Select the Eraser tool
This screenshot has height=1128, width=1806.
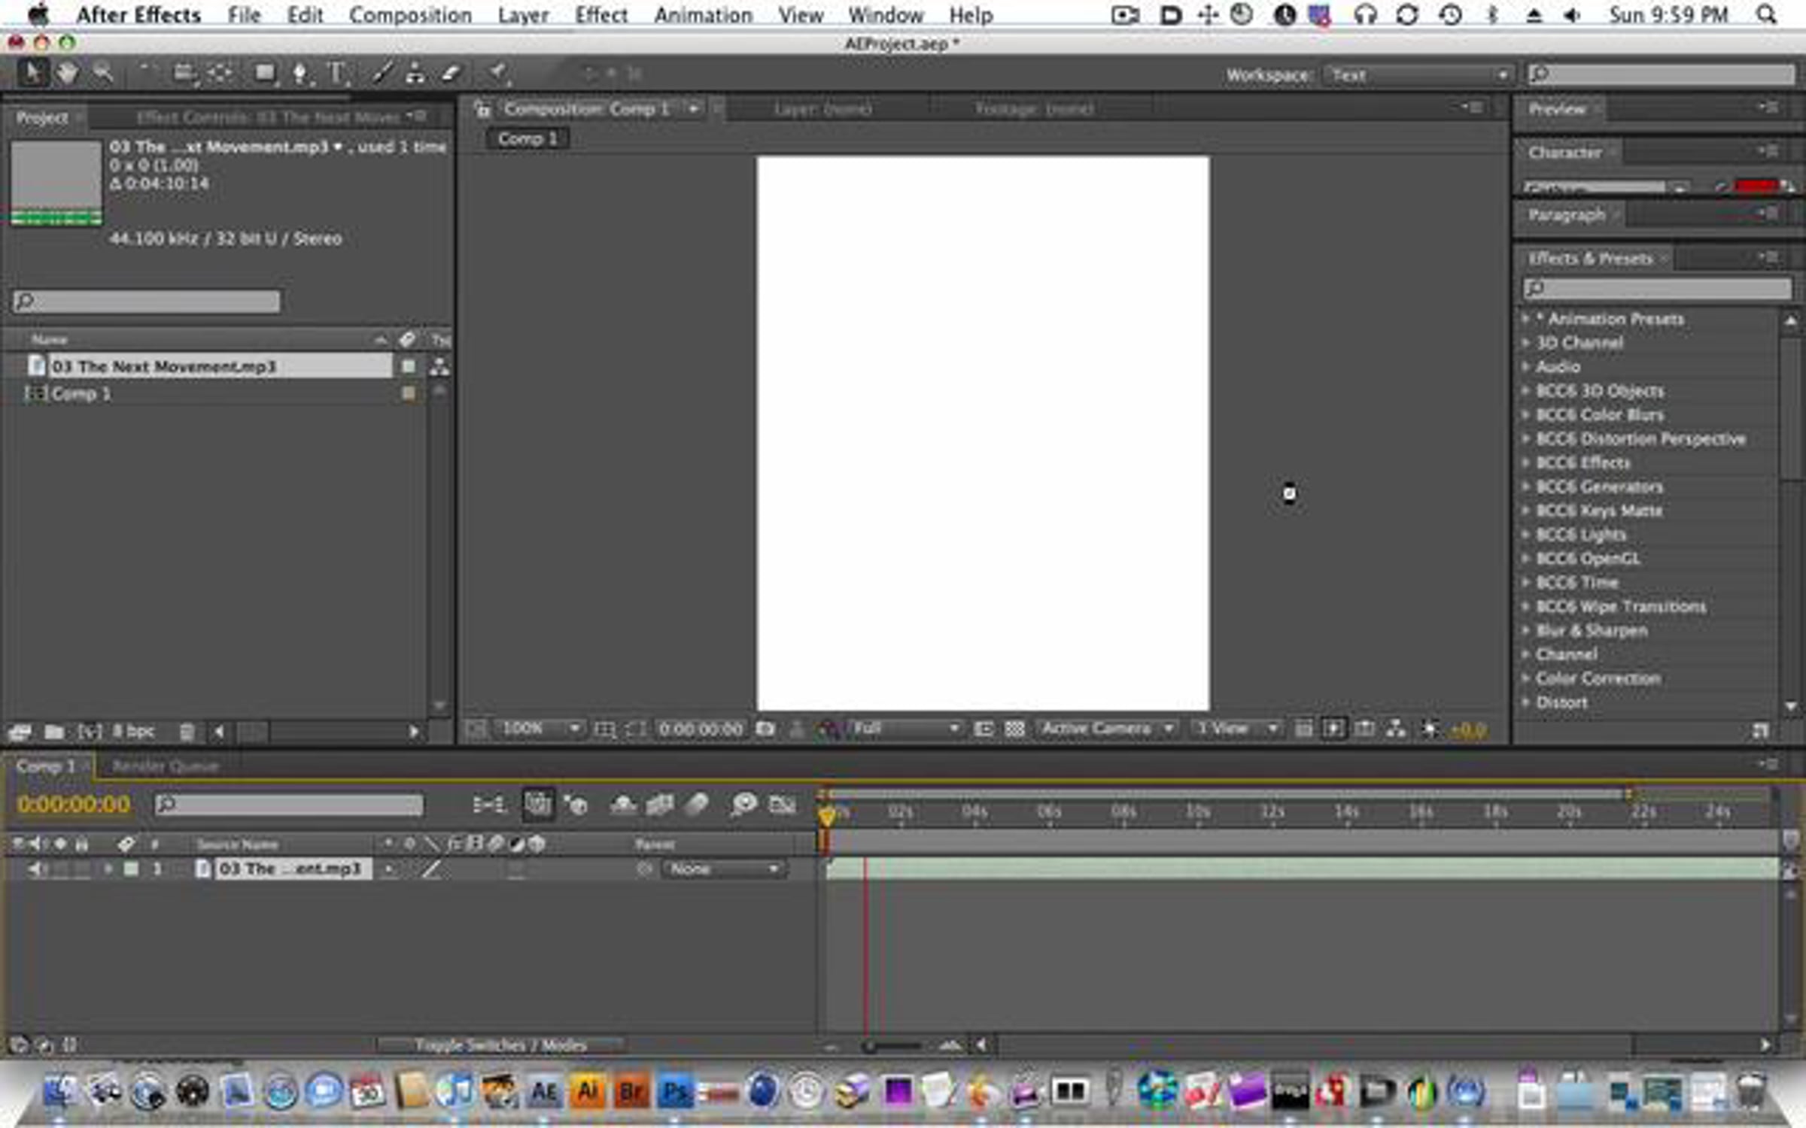click(x=450, y=74)
